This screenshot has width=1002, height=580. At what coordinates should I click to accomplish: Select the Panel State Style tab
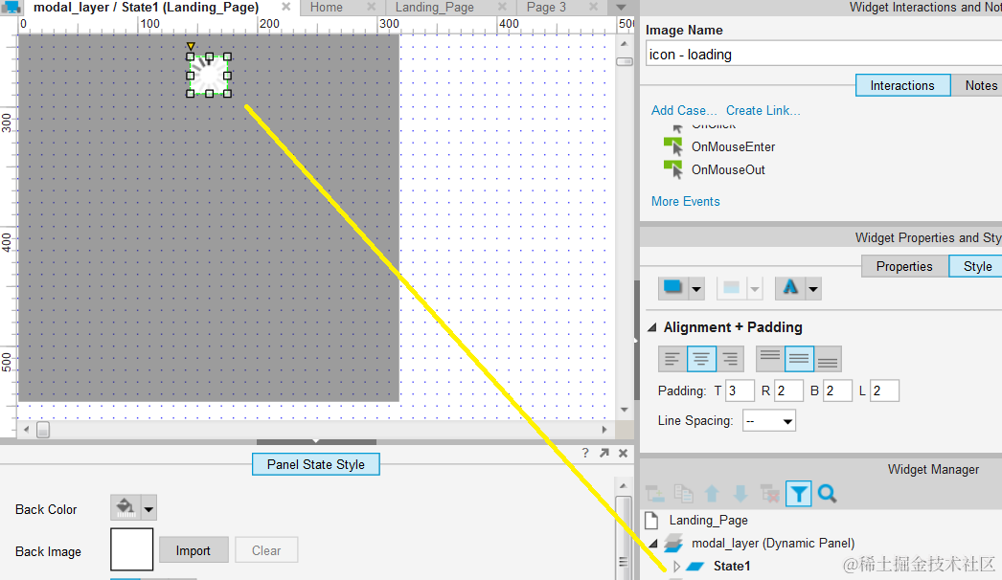316,464
